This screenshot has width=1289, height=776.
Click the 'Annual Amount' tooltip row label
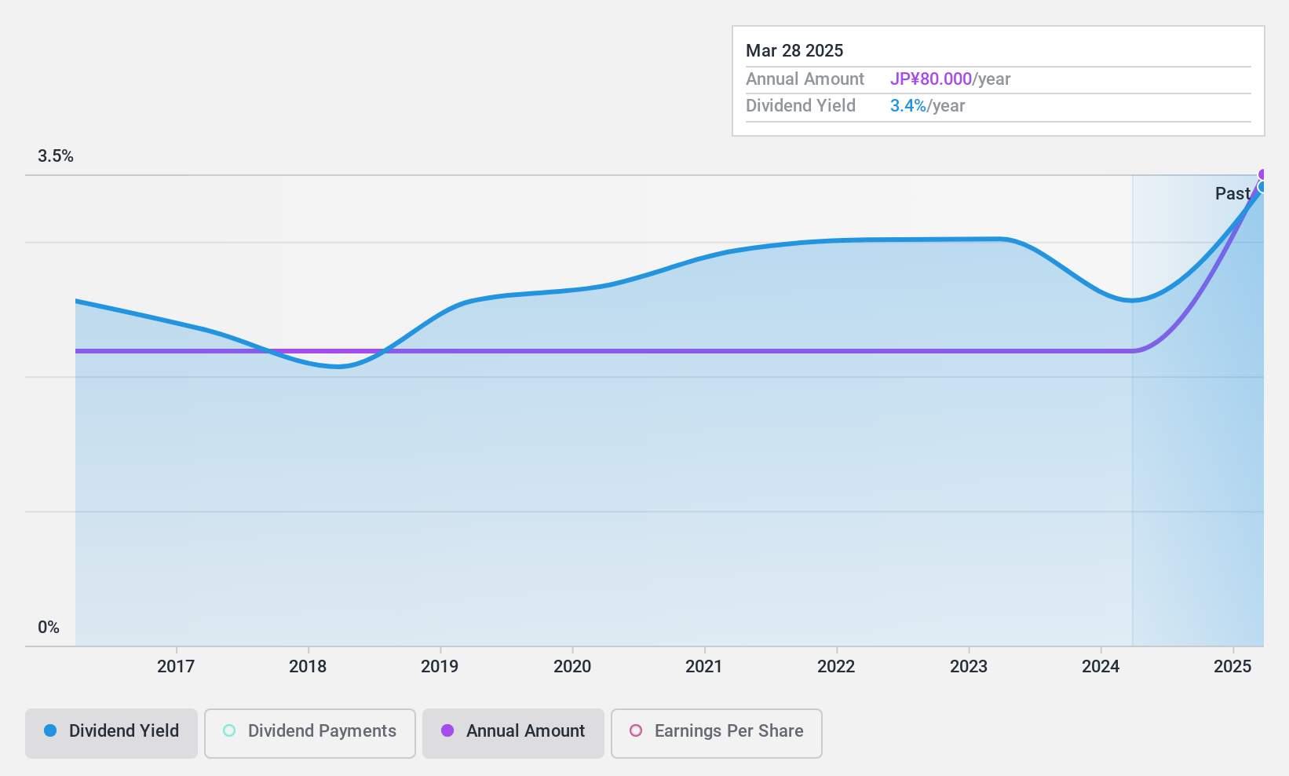coord(805,79)
